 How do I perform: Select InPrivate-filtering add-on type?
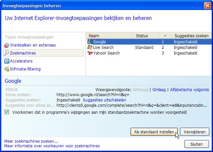tap(25, 69)
